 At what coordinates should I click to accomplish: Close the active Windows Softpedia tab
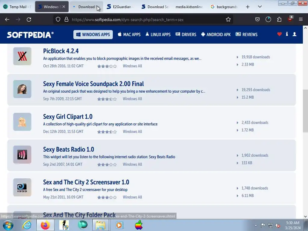(64, 7)
